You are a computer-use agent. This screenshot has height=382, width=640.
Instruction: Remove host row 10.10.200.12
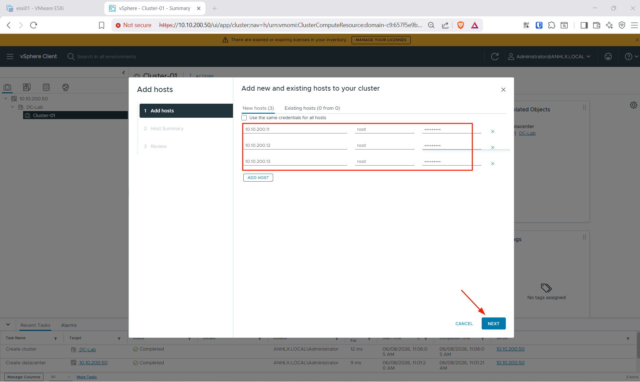(x=493, y=148)
